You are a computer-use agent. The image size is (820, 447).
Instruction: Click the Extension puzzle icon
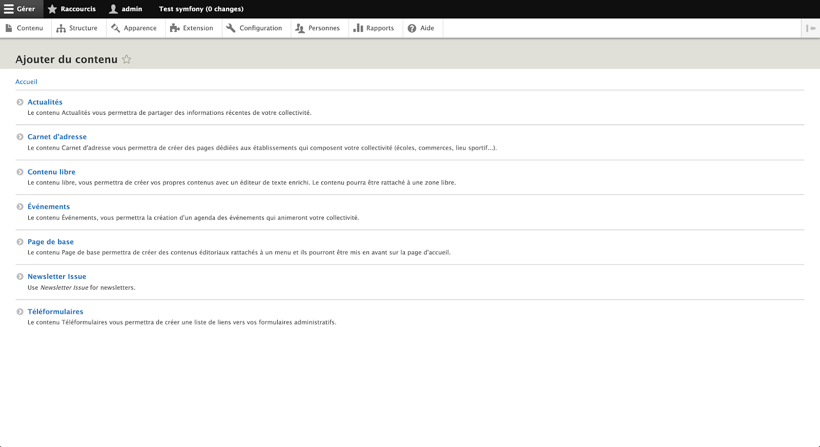pyautogui.click(x=175, y=28)
